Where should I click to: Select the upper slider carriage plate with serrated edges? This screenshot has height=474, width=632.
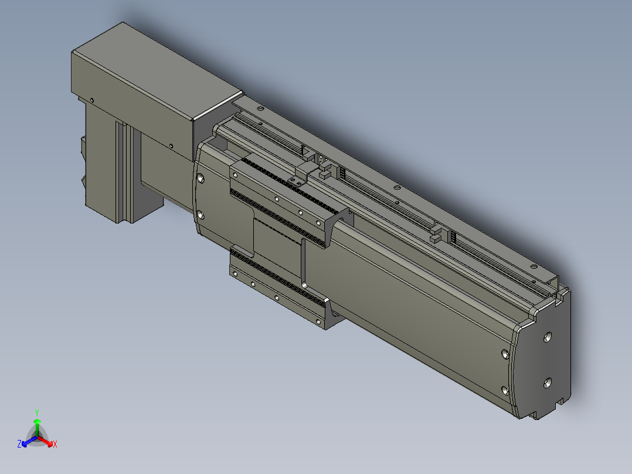290,202
